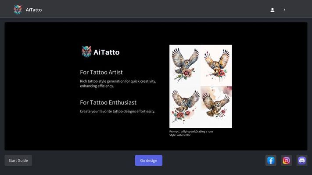Click the Go design button
Screen dimensions: 312x175
149,161
